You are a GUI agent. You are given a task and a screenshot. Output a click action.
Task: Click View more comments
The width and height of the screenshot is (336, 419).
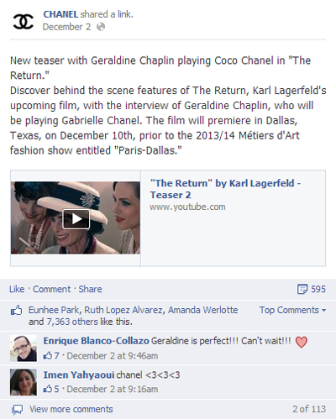[x=71, y=409]
